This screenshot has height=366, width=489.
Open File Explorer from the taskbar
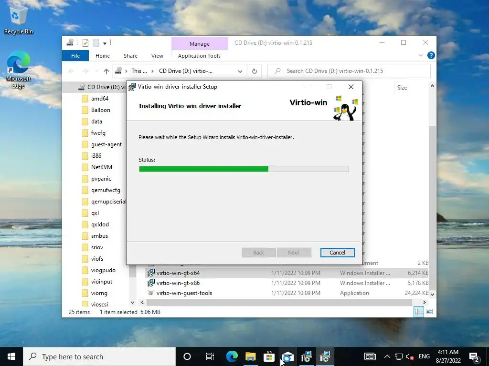click(250, 356)
